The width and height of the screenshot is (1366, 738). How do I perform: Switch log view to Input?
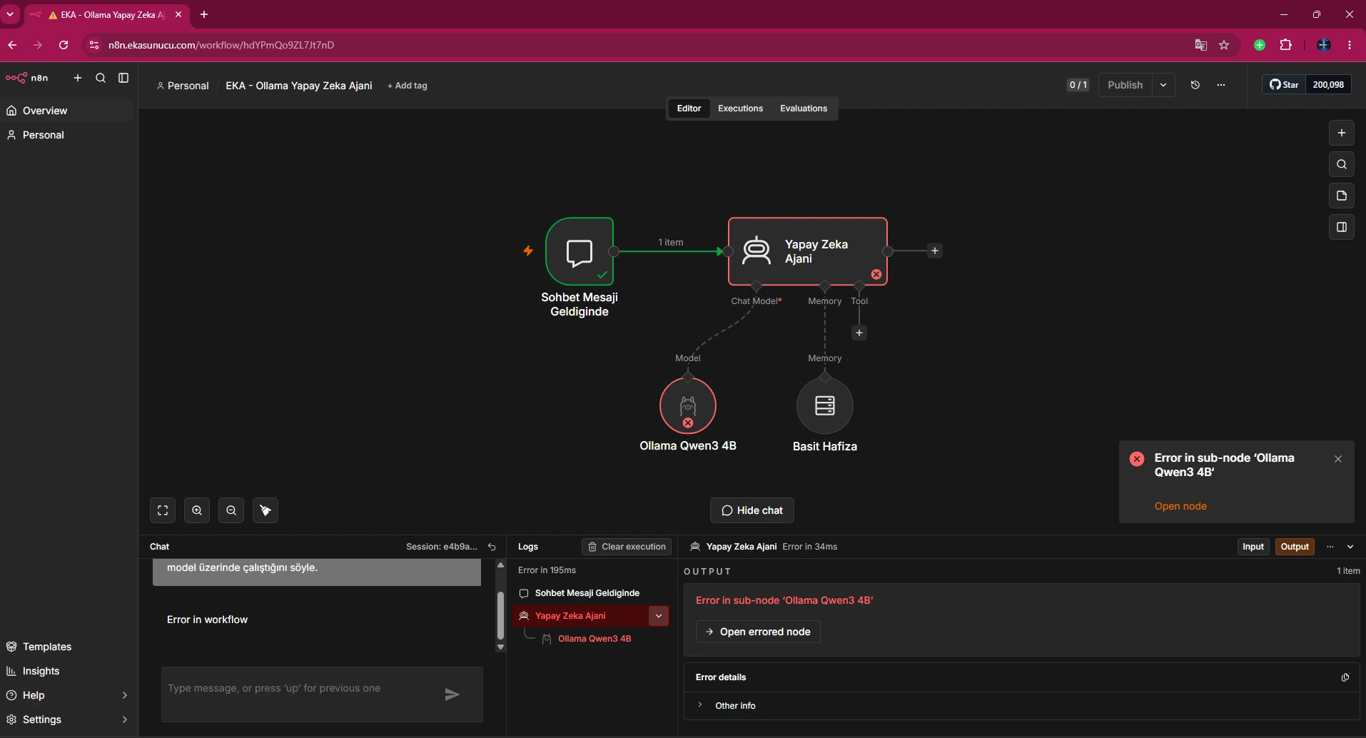click(1253, 547)
